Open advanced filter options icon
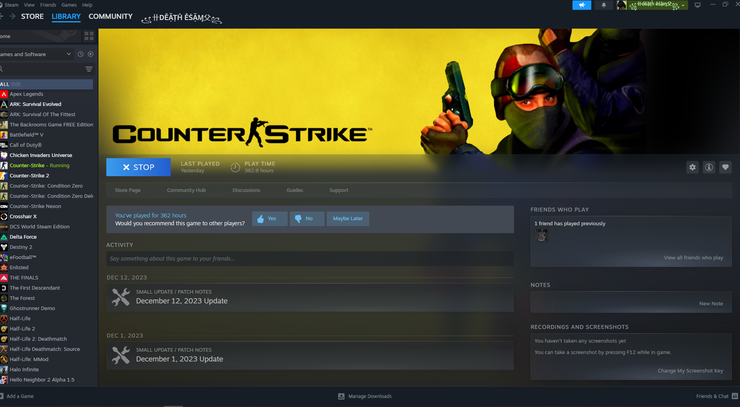The width and height of the screenshot is (740, 407). (89, 69)
